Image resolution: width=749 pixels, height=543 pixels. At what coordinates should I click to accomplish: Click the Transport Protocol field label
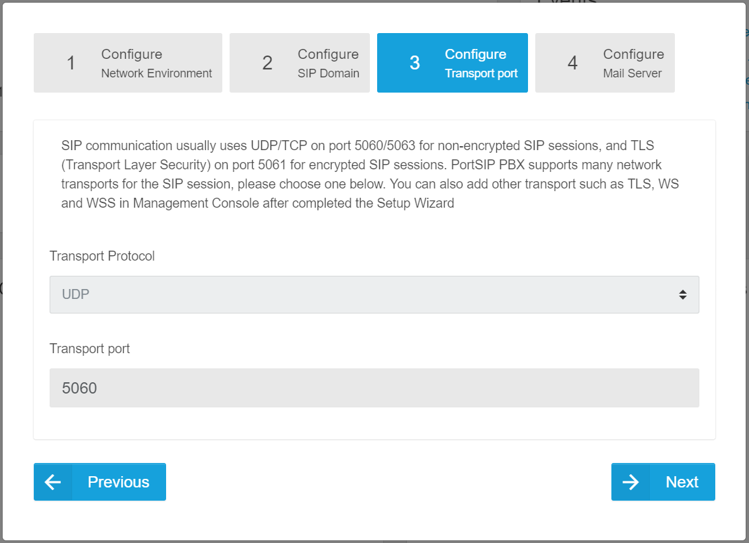[102, 256]
